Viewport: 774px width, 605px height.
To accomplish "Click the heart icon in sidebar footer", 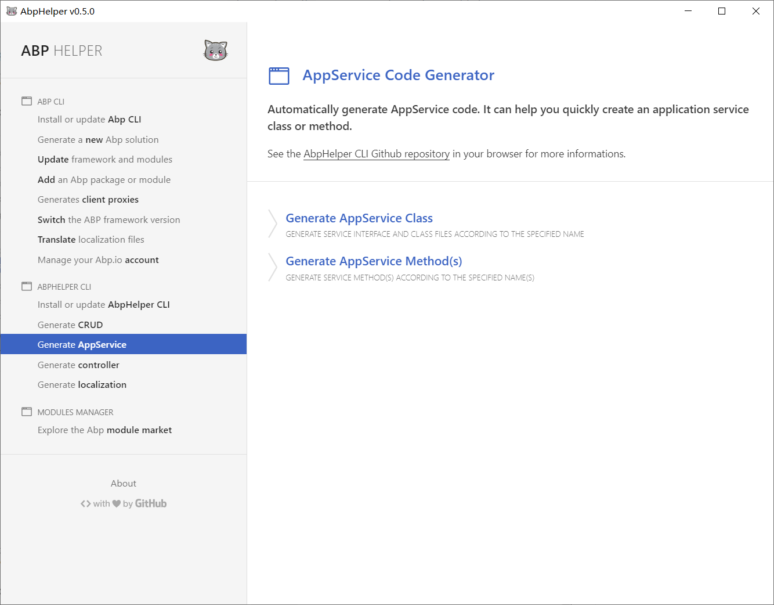I will (117, 503).
